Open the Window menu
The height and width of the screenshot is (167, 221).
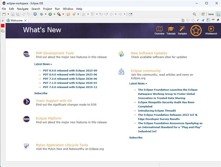click(68, 8)
